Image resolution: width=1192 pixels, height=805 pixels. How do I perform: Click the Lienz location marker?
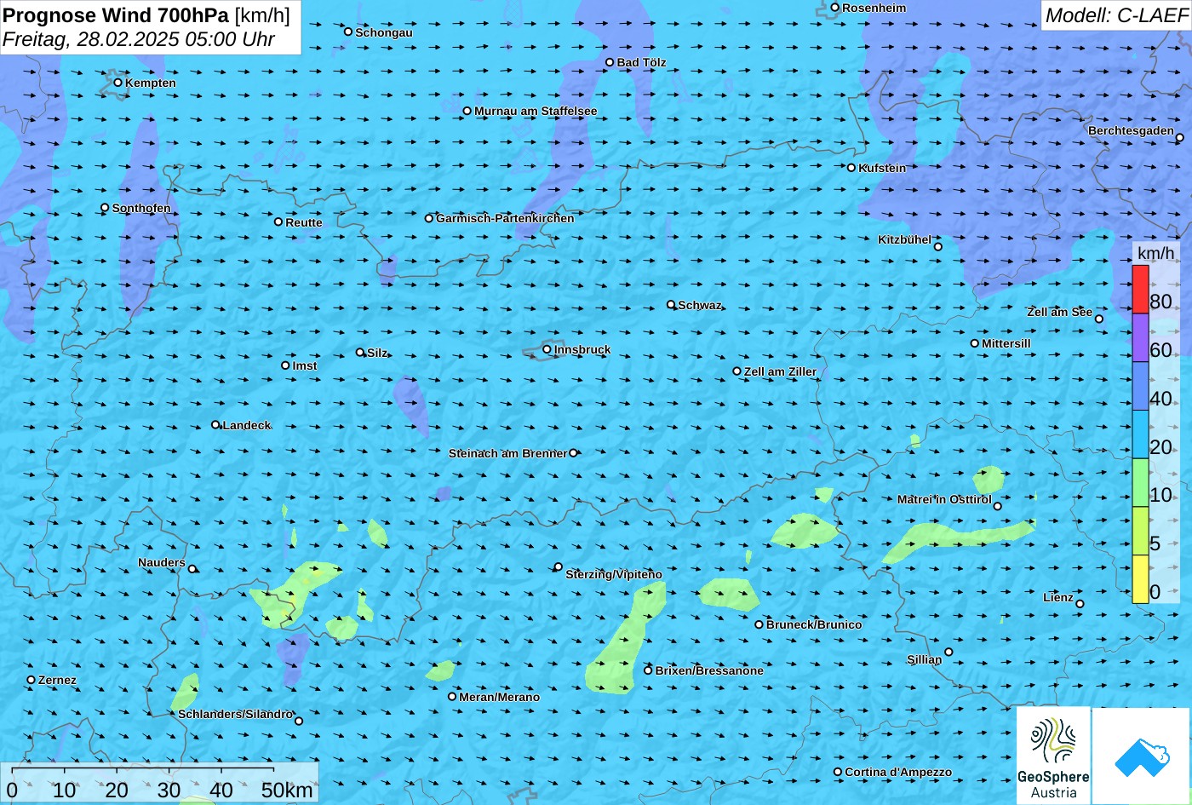(1080, 603)
